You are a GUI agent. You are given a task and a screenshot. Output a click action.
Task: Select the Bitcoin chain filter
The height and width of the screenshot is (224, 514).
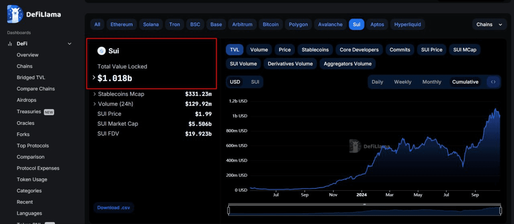point(271,24)
